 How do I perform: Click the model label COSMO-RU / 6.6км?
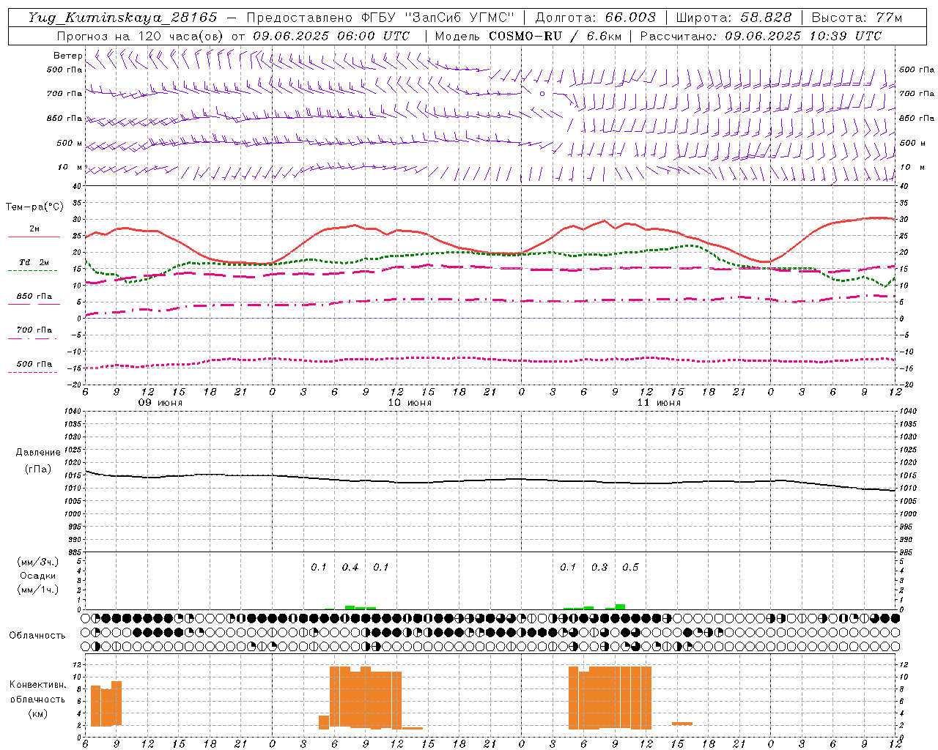[556, 36]
